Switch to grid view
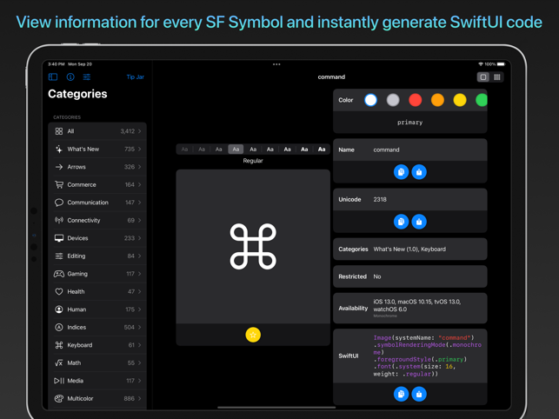Image resolution: width=559 pixels, height=419 pixels. pyautogui.click(x=497, y=77)
